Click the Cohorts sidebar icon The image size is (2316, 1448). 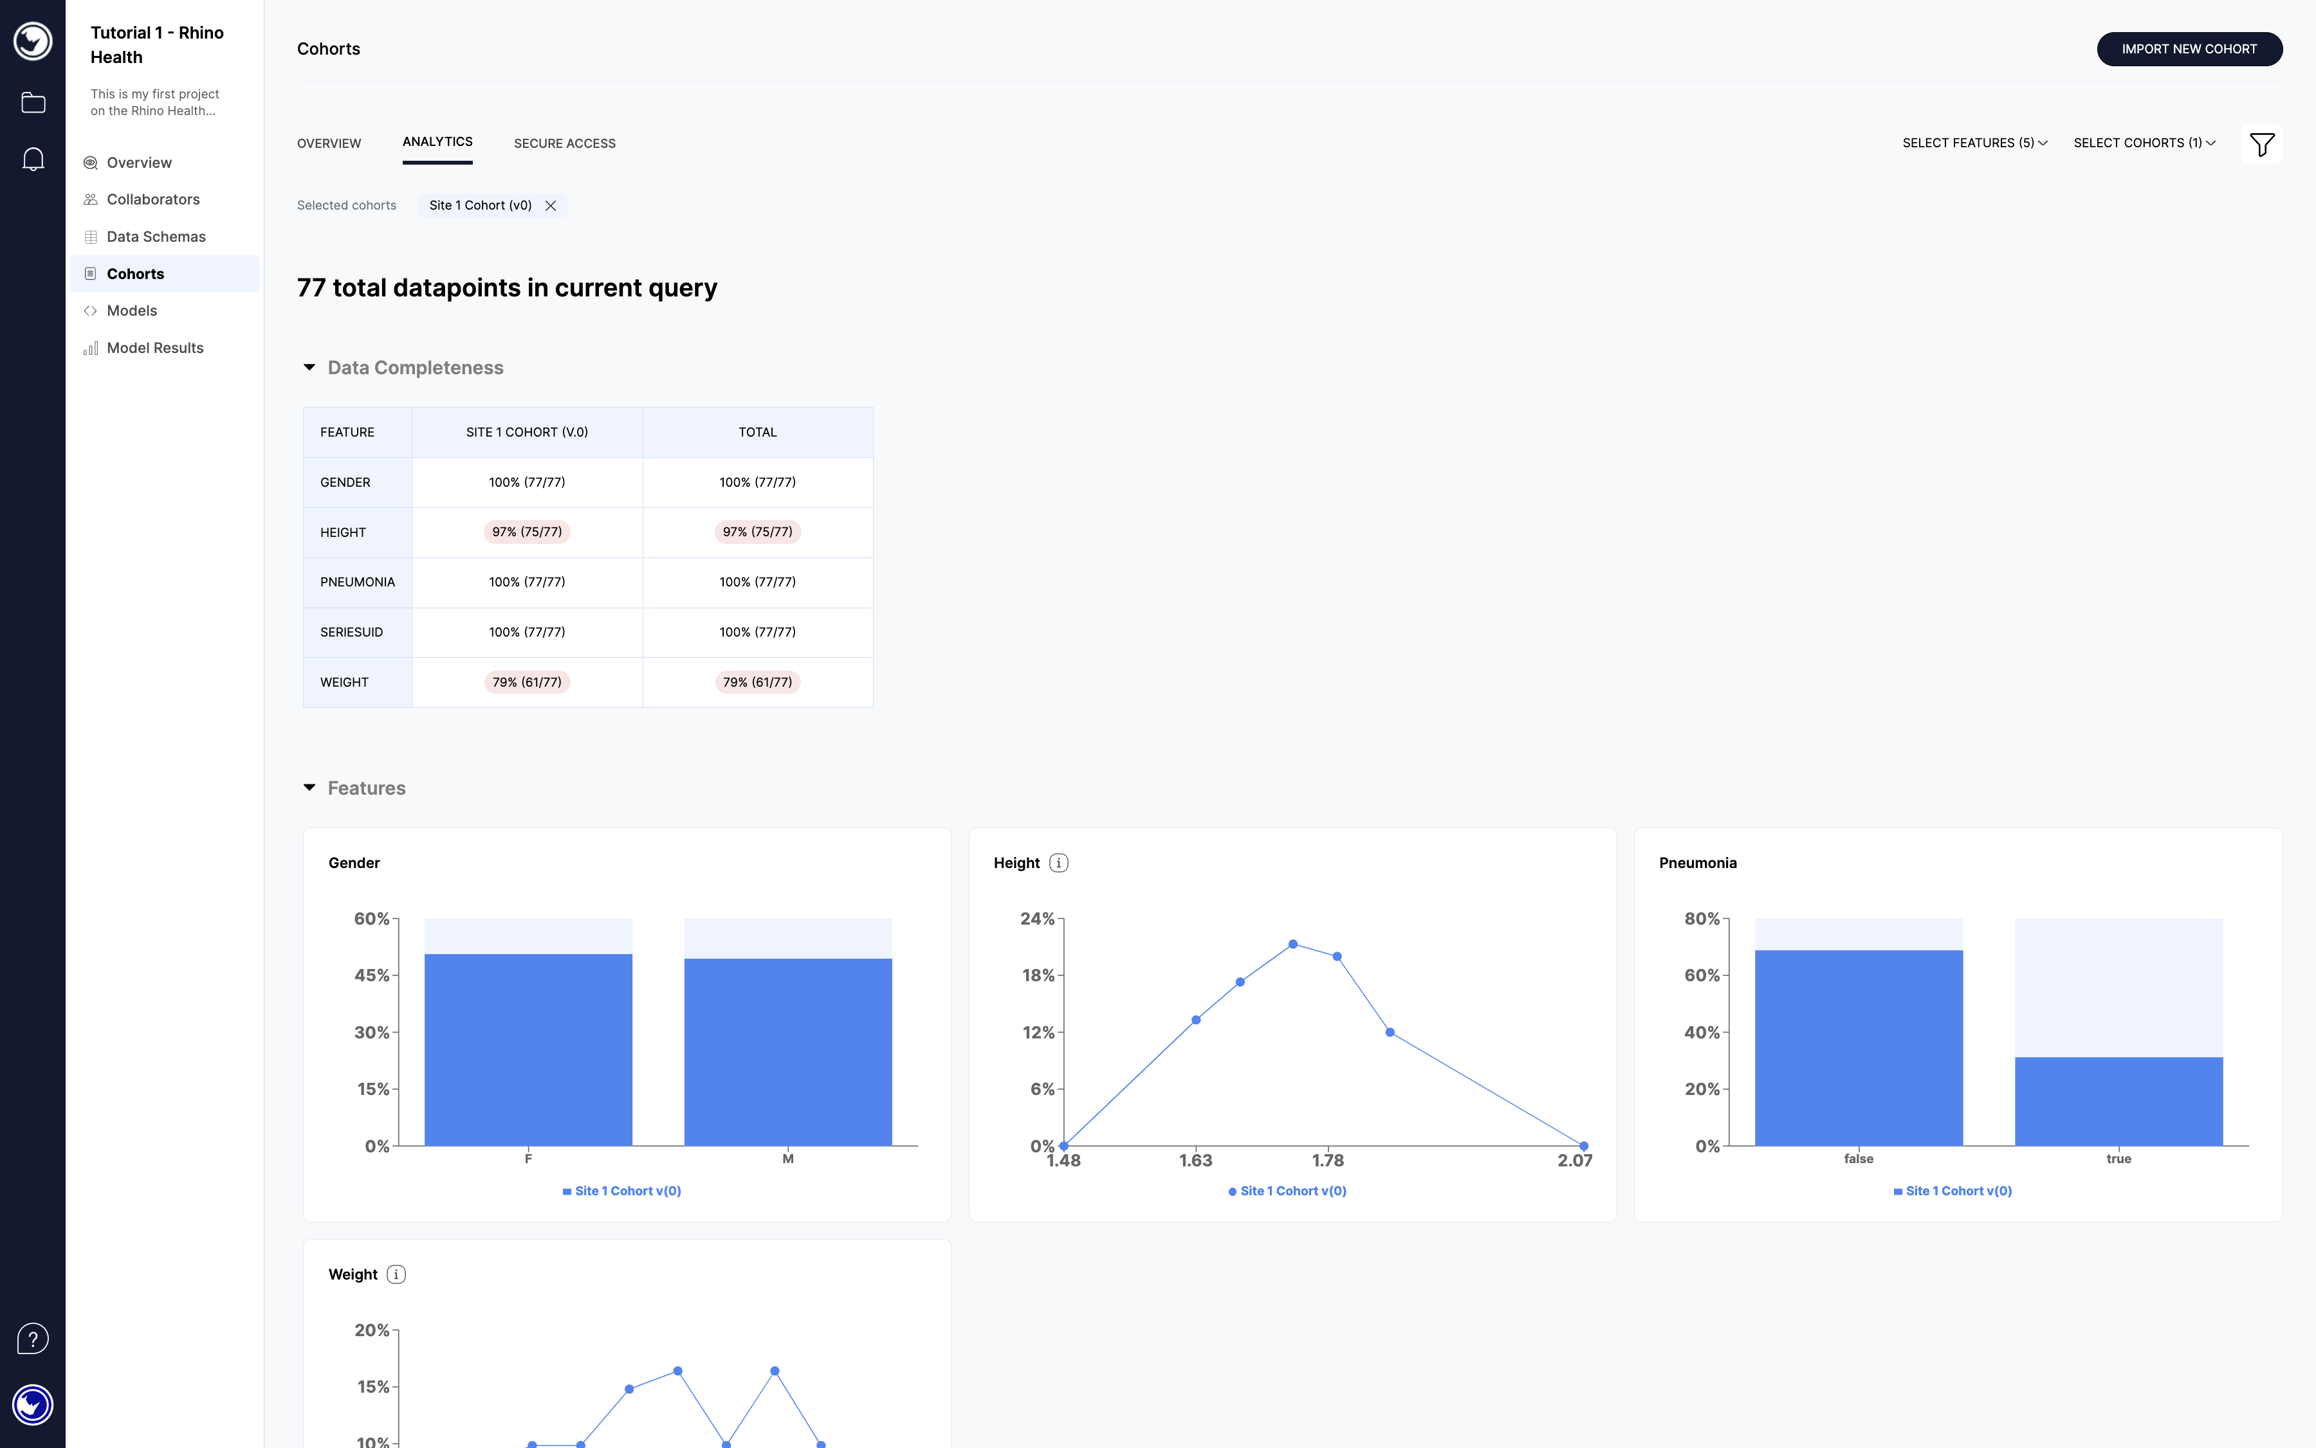click(x=91, y=274)
